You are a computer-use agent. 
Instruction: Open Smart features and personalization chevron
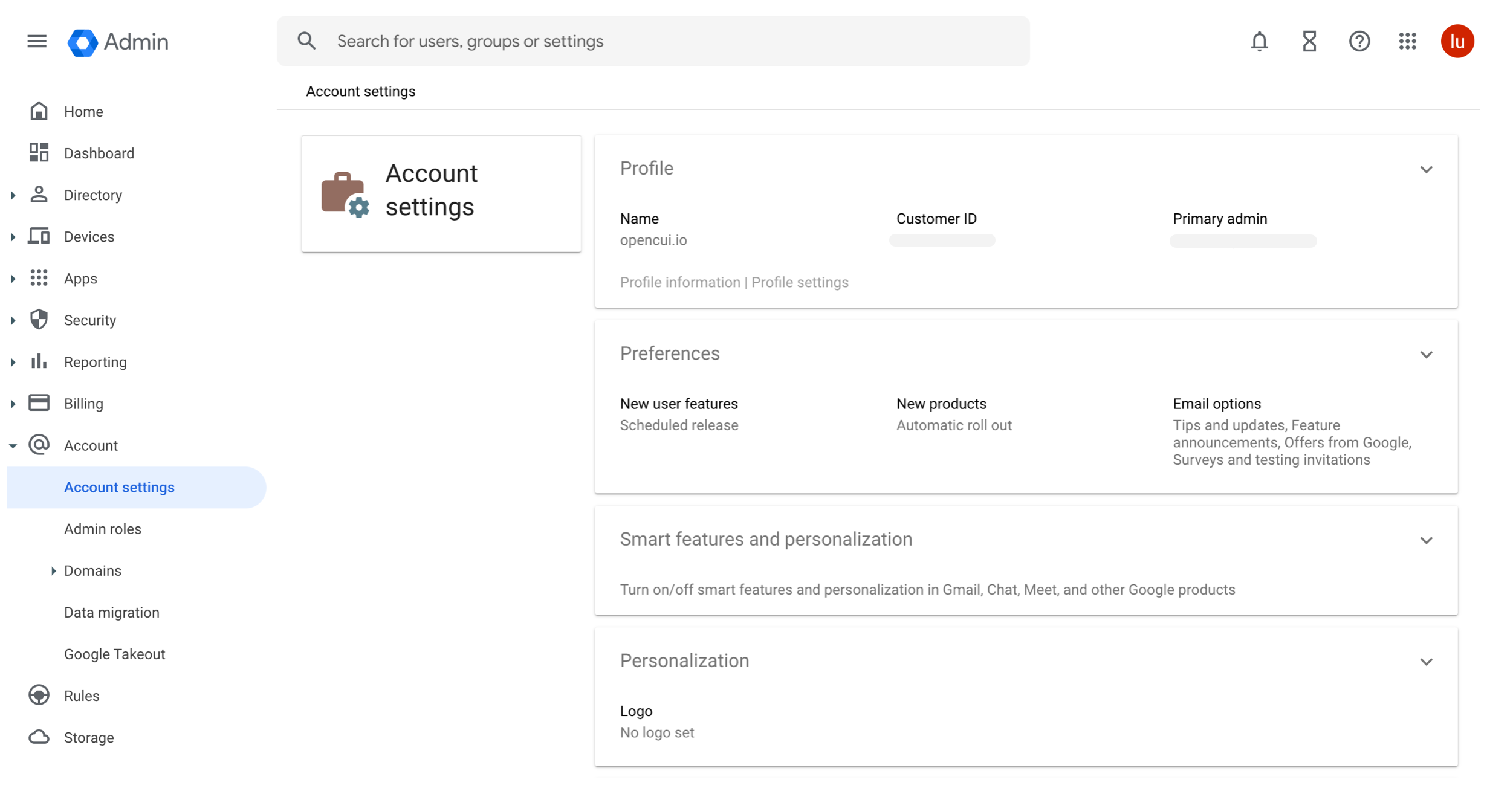coord(1427,540)
